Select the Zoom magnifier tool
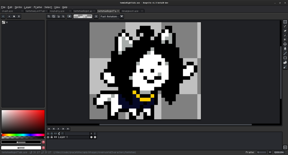The image size is (288, 155). [285, 40]
